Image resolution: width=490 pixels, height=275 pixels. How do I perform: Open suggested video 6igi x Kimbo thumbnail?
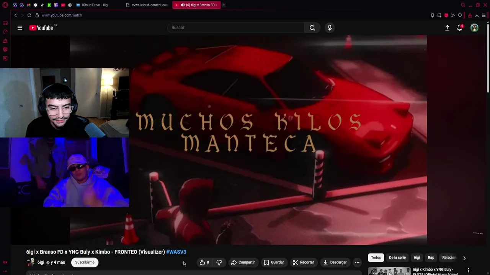point(389,271)
